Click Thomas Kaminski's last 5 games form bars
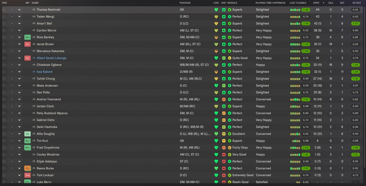Image resolution: width=366 pixels, height=186 pixels. 295,10
